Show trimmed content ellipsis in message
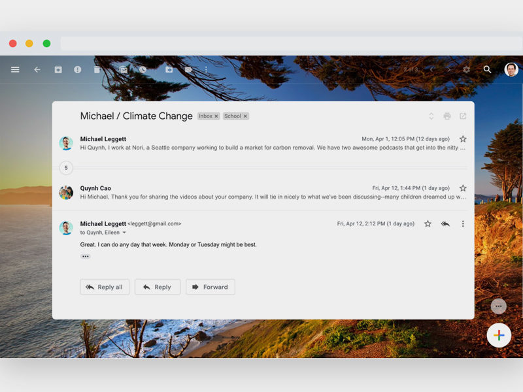This screenshot has height=392, width=523. [x=86, y=256]
